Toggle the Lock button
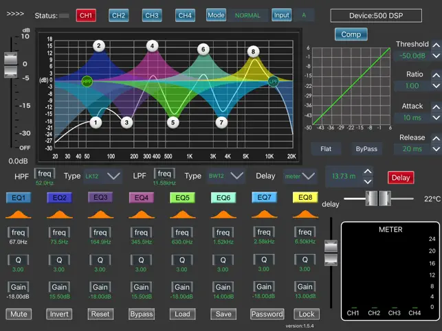The image size is (442, 331). [x=307, y=314]
